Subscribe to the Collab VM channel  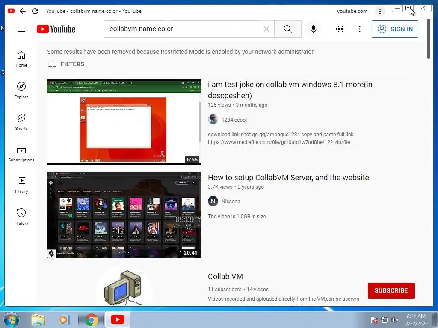391,290
